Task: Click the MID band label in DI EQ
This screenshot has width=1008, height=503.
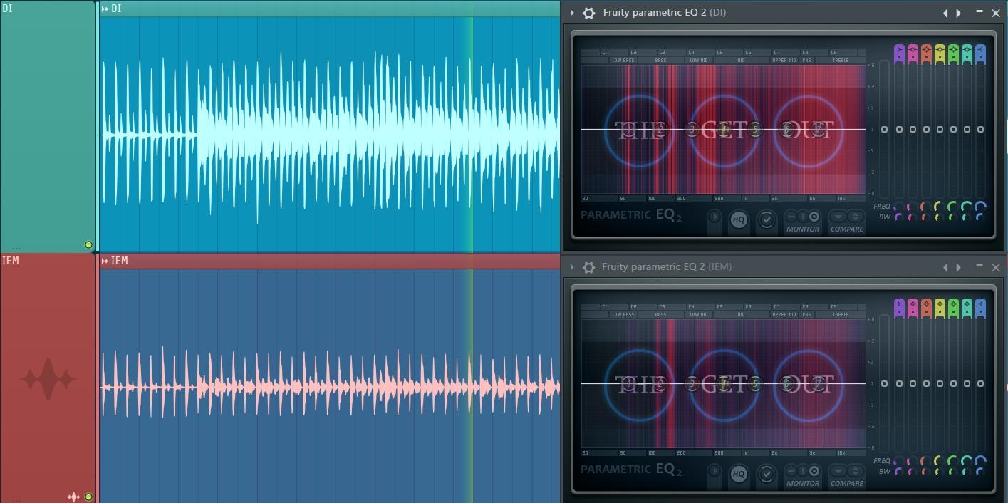Action: pos(741,61)
